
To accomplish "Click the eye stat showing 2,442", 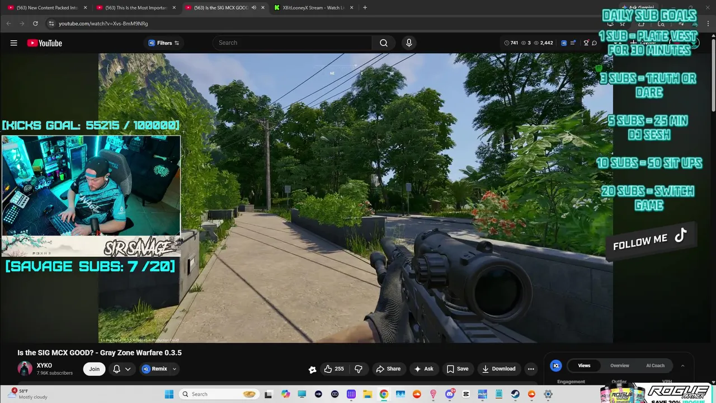I will pos(543,43).
